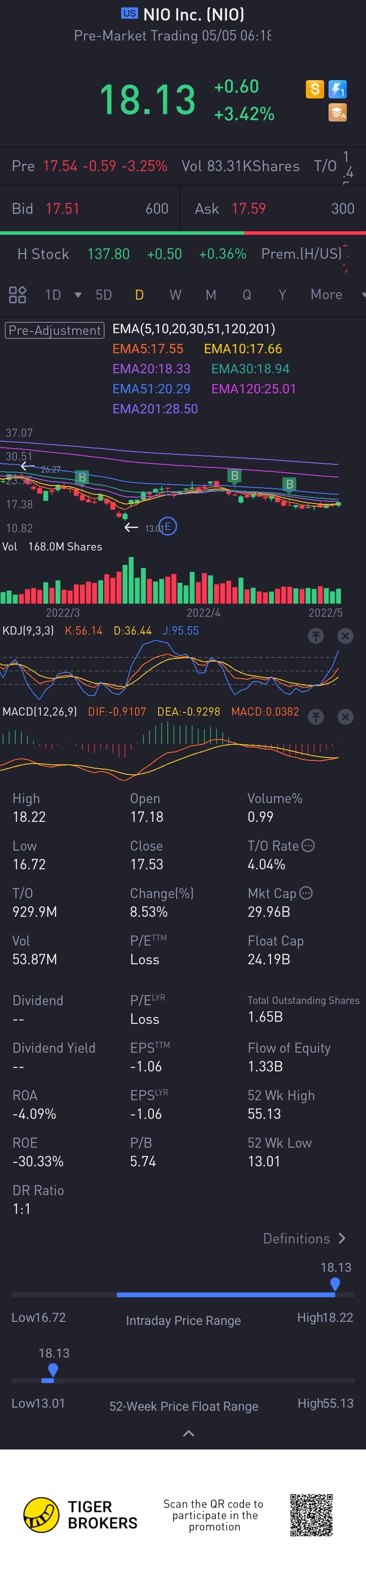Image resolution: width=366 pixels, height=1581 pixels.
Task: Tap the Intraday Price Range marker at 18.13
Action: coord(335,1284)
